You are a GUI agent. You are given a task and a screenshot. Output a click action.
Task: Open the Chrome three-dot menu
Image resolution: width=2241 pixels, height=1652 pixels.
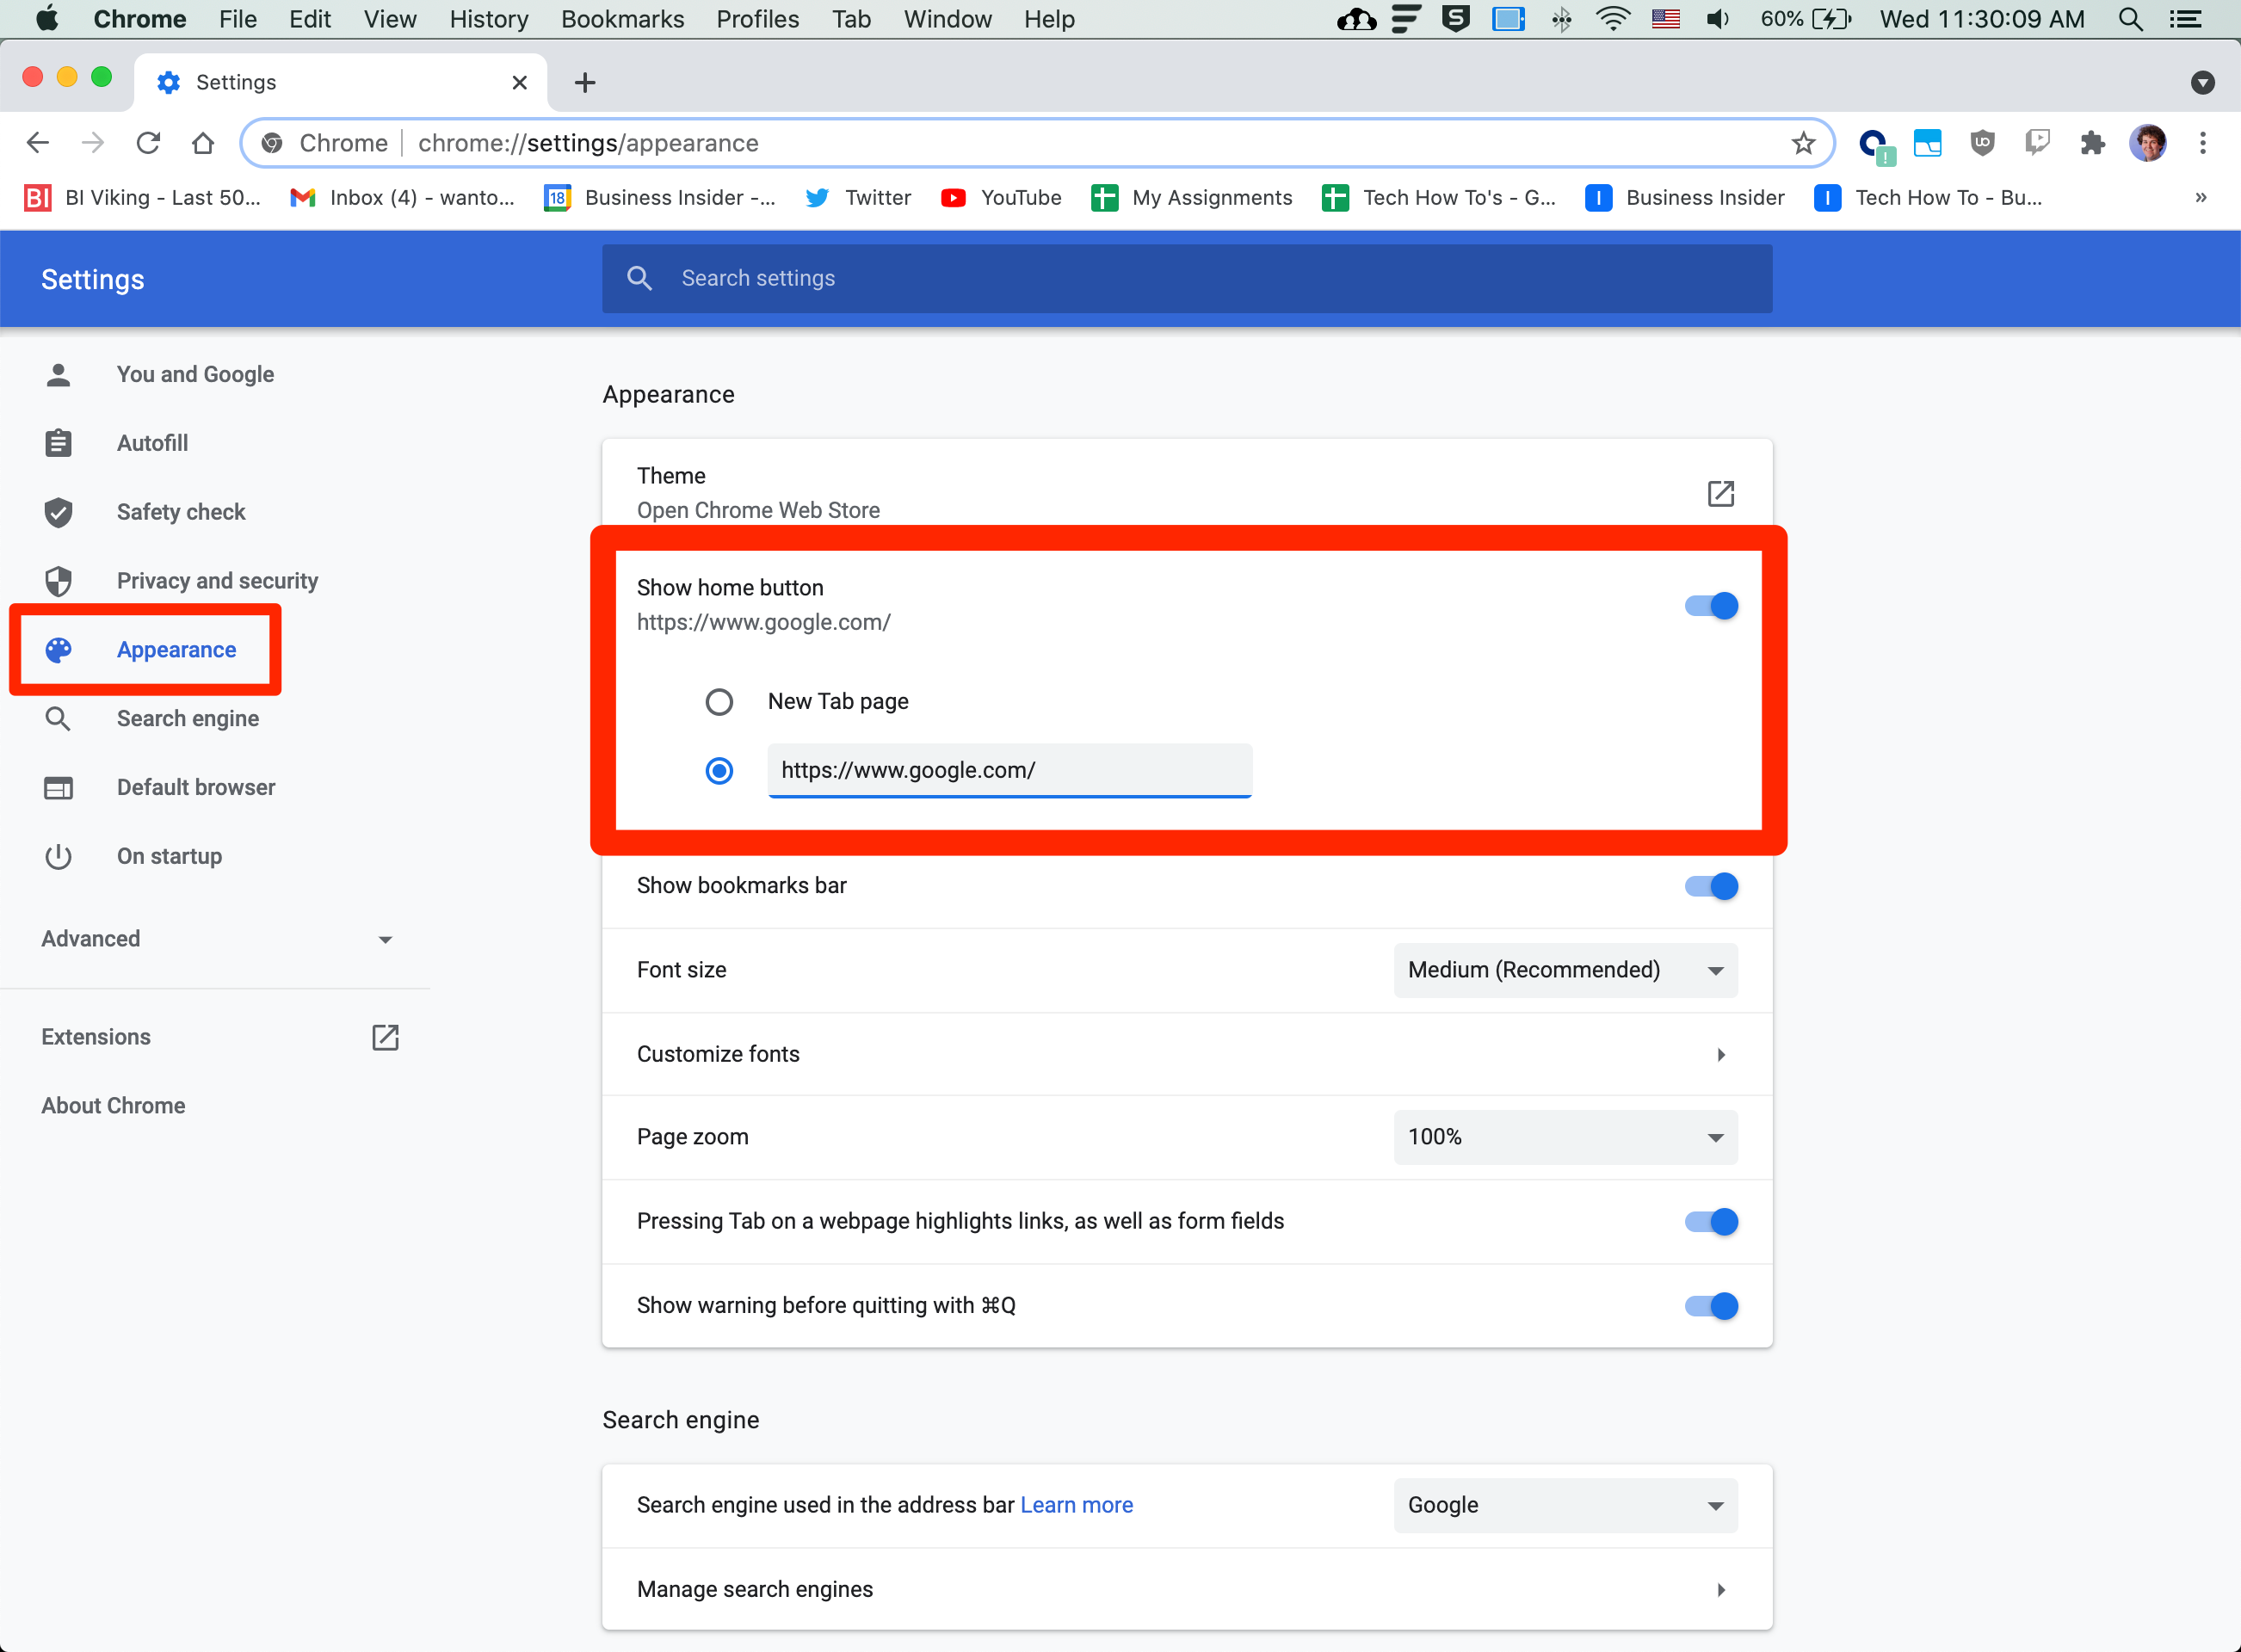click(x=2202, y=143)
